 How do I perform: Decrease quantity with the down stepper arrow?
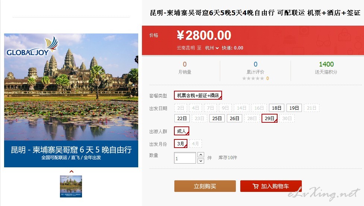(x=201, y=161)
